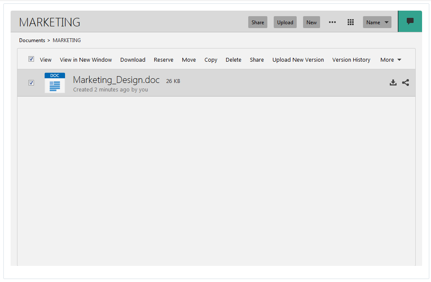Click the DOC file type icon
The width and height of the screenshot is (431, 282).
coord(55,83)
